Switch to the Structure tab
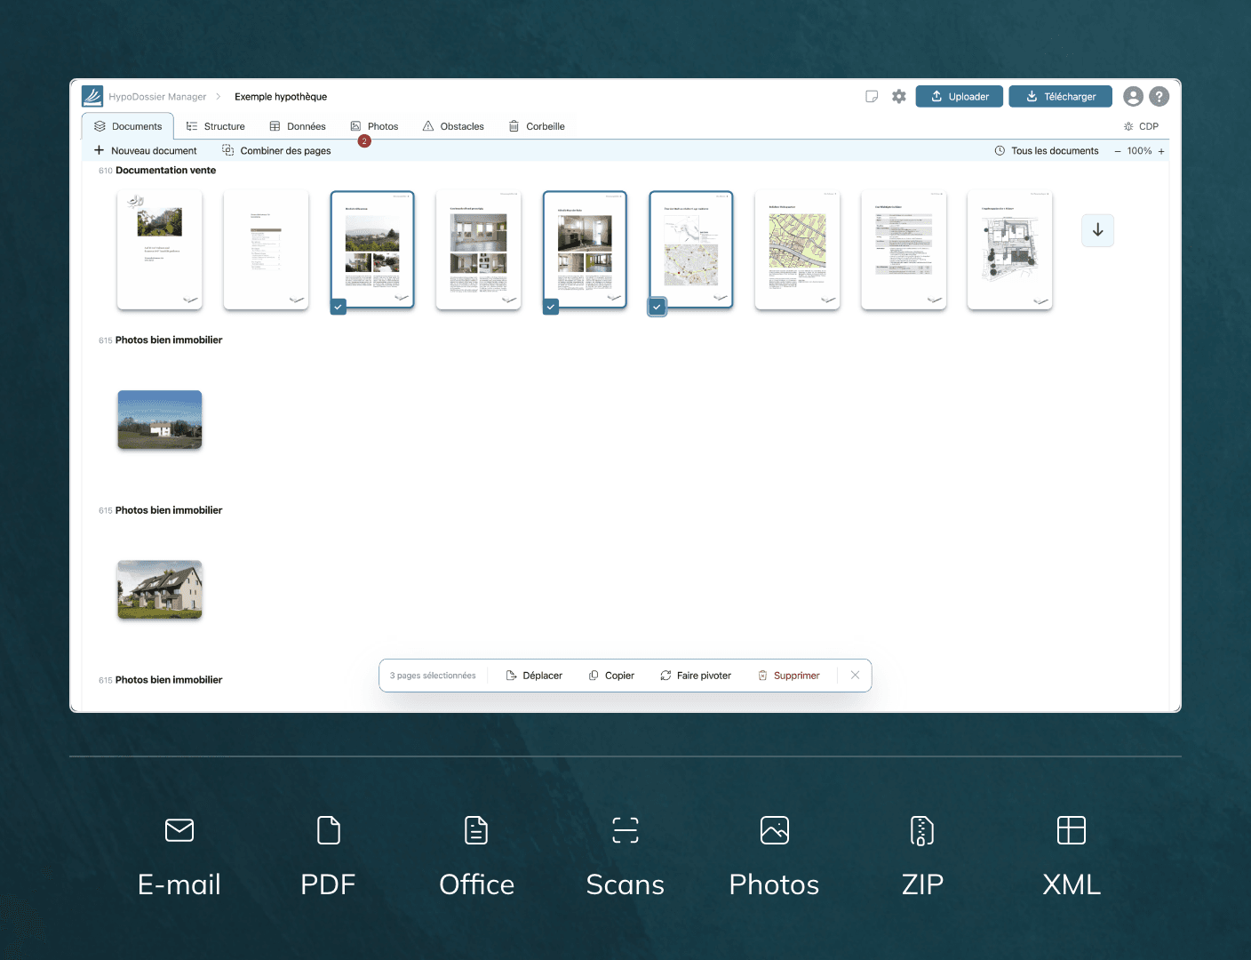 pyautogui.click(x=215, y=126)
